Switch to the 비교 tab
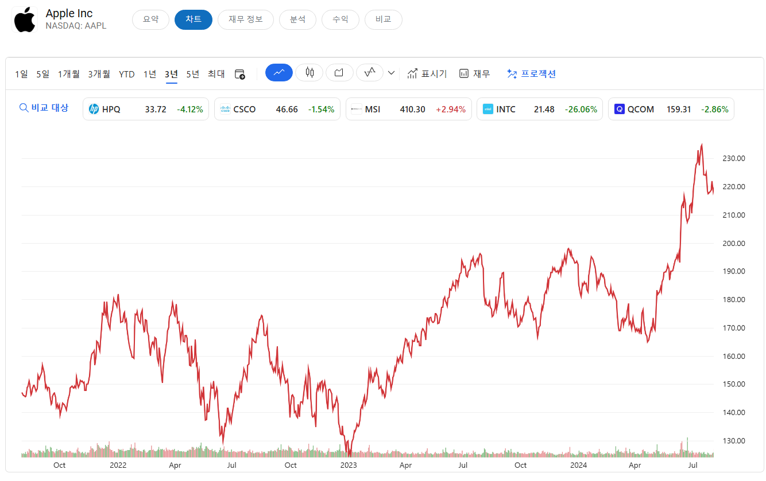 point(384,19)
